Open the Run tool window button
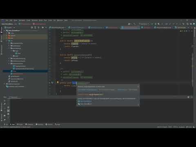 pos(13,125)
